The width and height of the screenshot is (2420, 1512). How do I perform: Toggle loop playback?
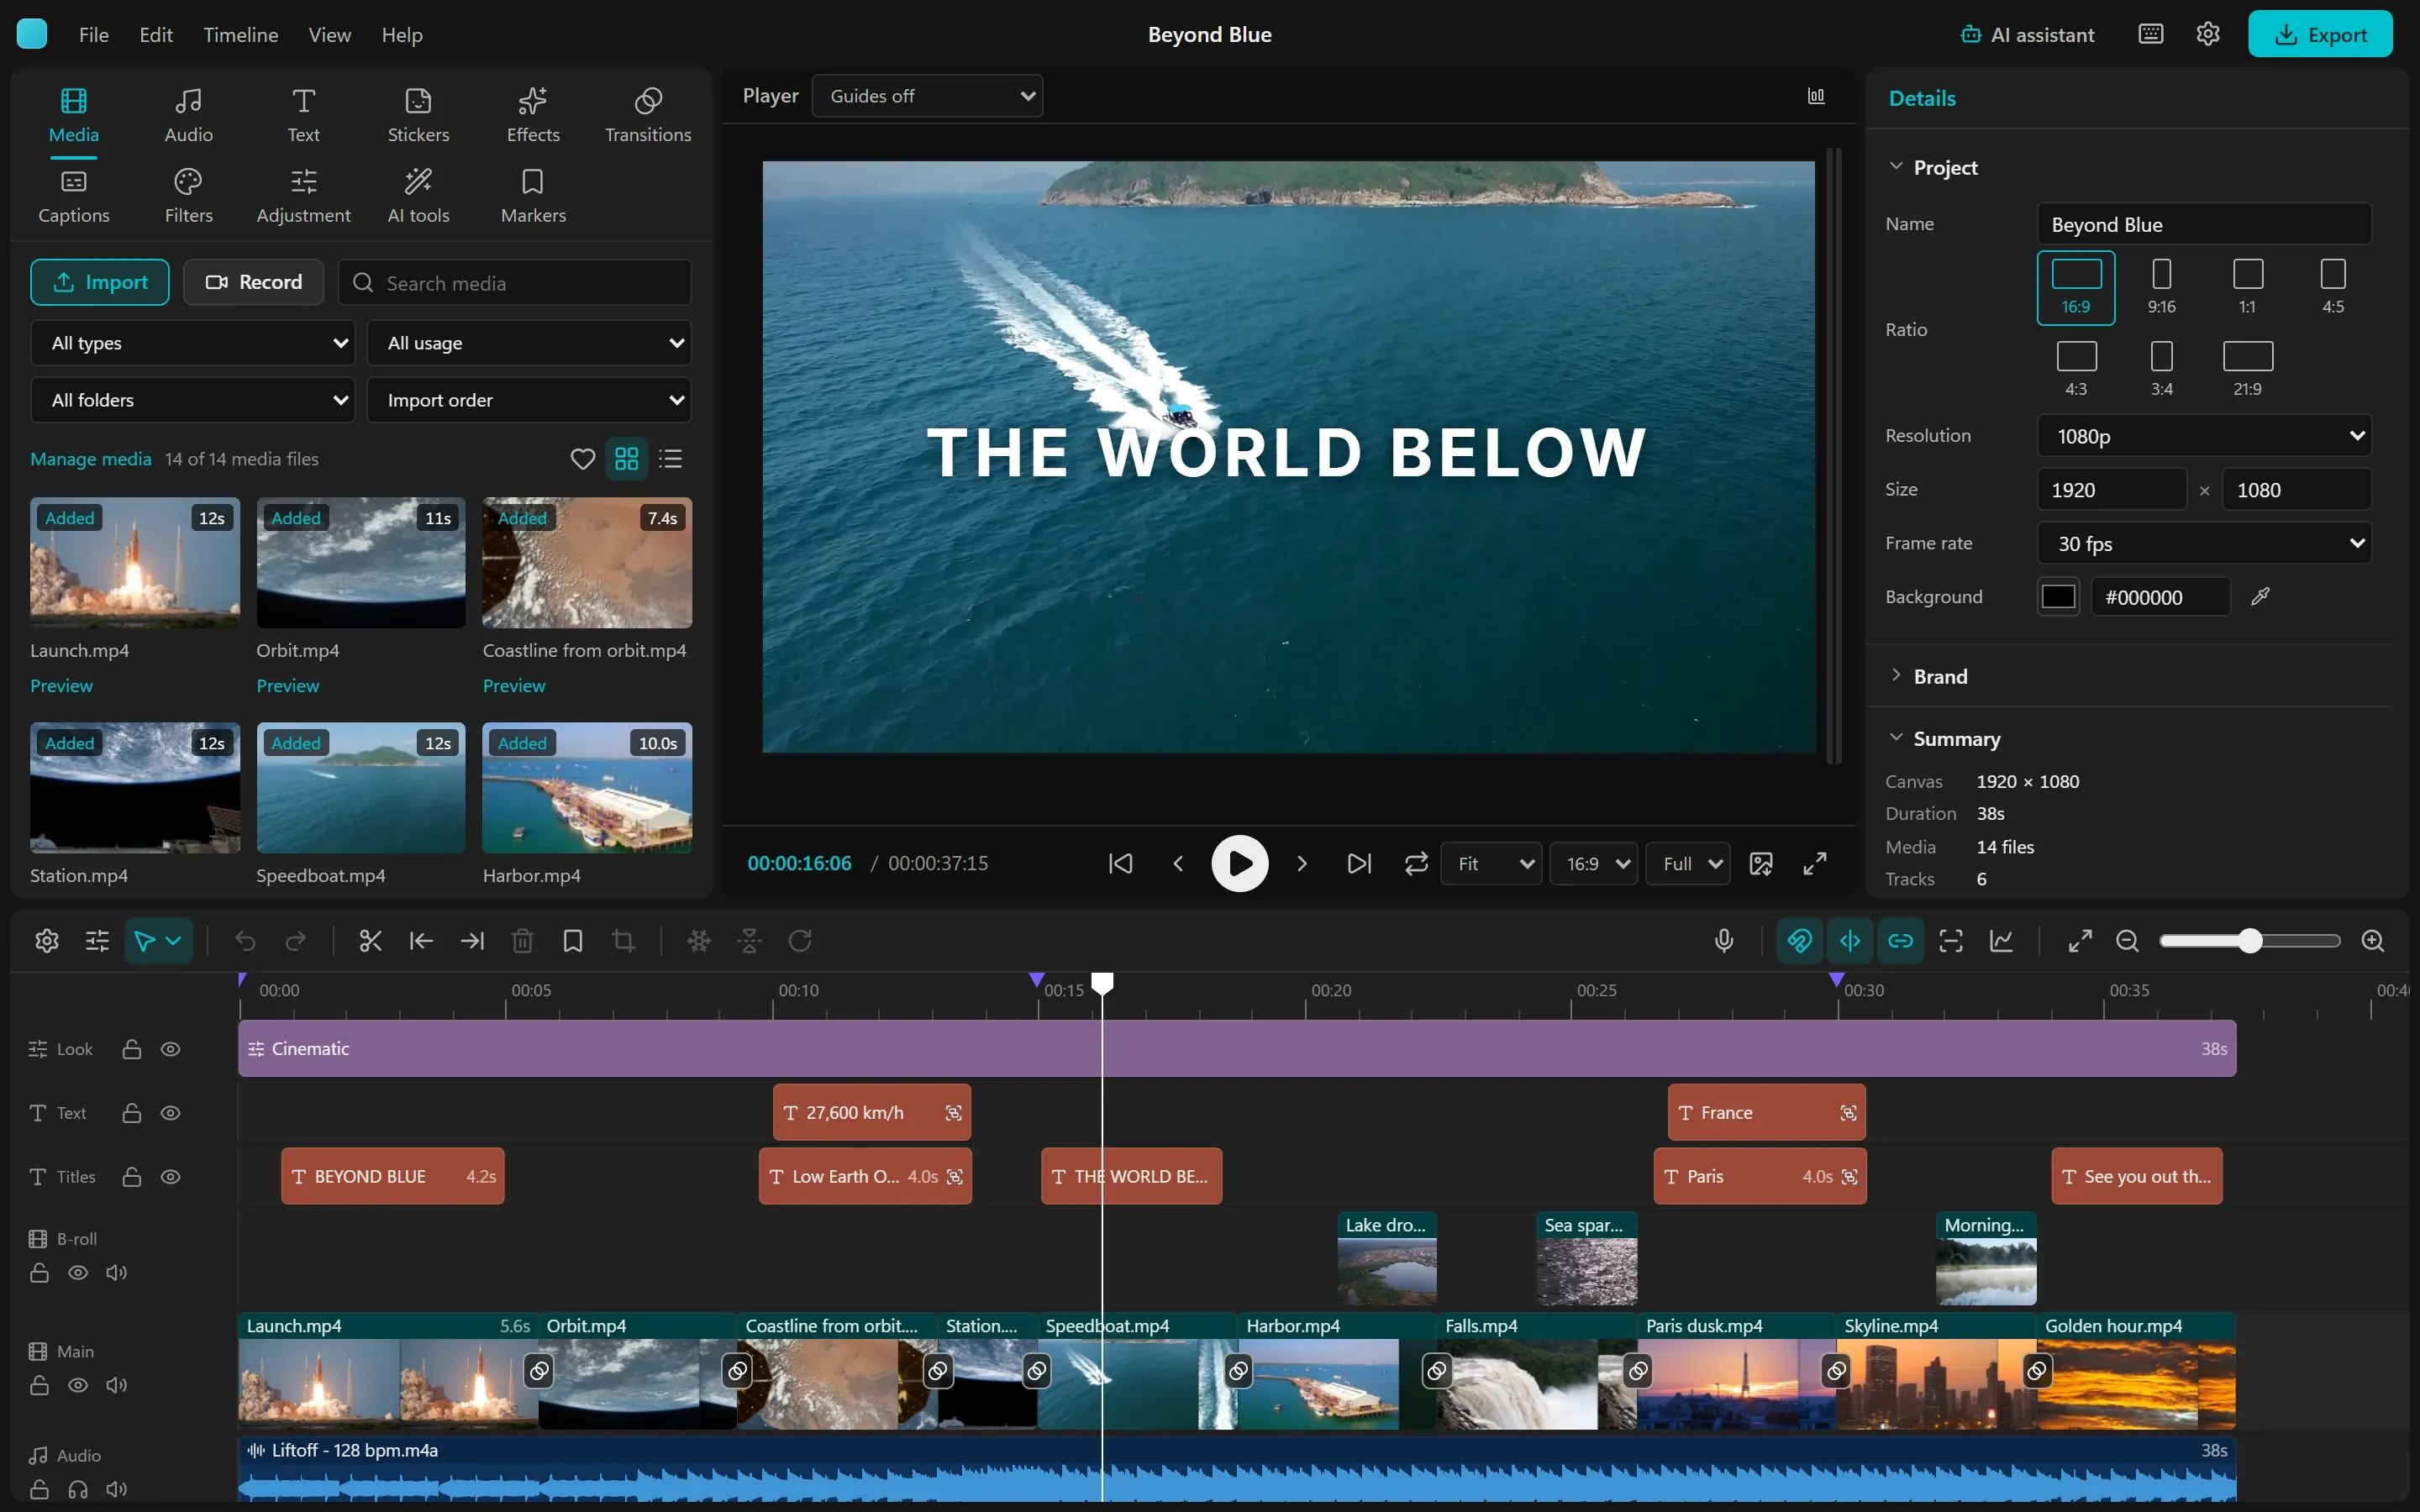pos(1416,863)
